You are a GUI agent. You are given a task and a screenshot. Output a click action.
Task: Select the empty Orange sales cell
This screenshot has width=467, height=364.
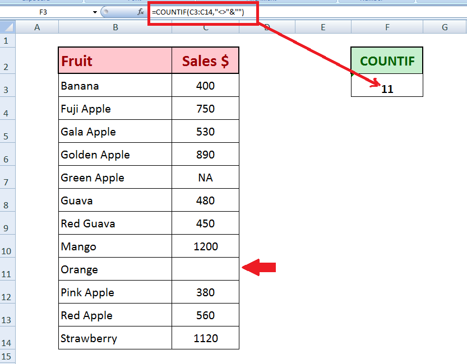tap(205, 269)
